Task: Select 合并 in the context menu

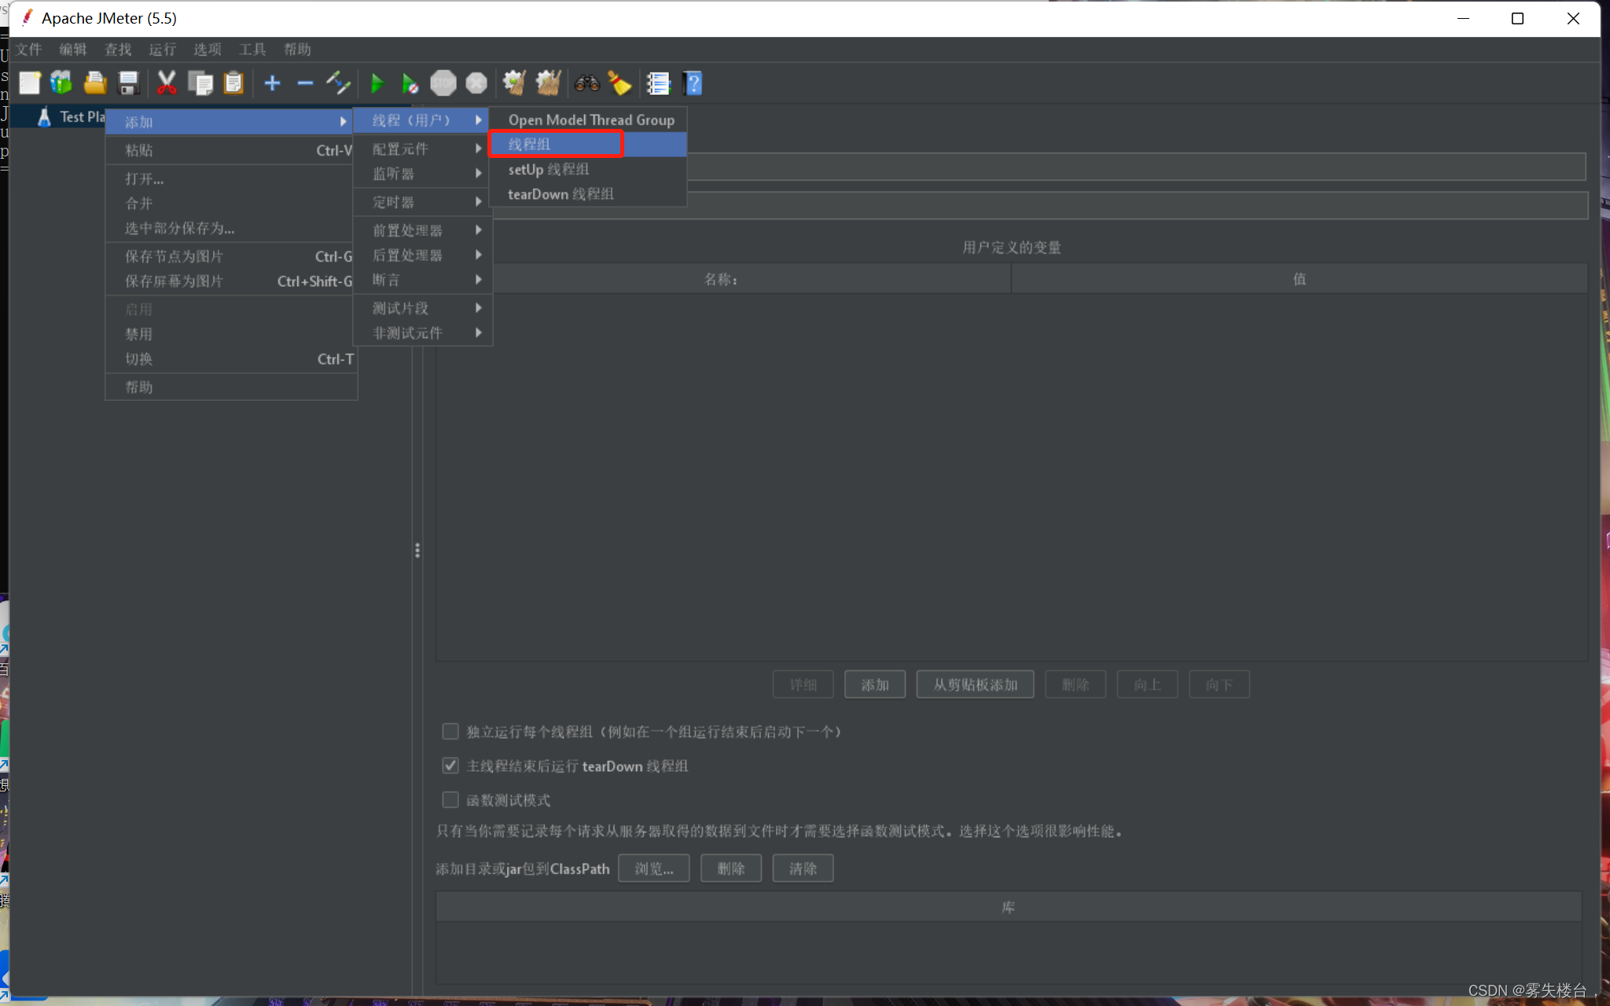Action: 230,204
